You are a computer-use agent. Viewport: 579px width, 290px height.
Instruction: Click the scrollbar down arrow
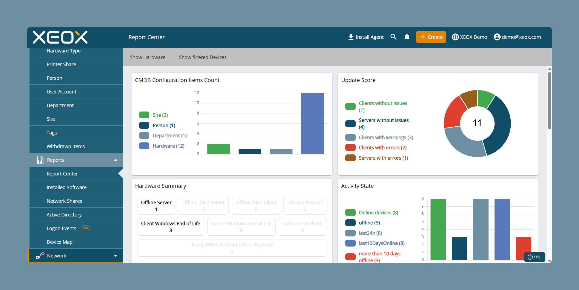[549, 261]
